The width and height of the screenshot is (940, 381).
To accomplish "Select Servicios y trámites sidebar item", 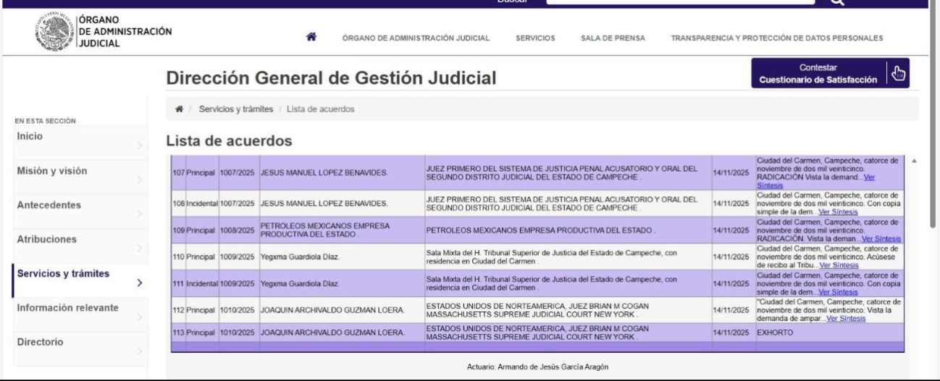I will [80, 280].
